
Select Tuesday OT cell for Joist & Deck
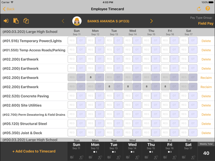118,133
